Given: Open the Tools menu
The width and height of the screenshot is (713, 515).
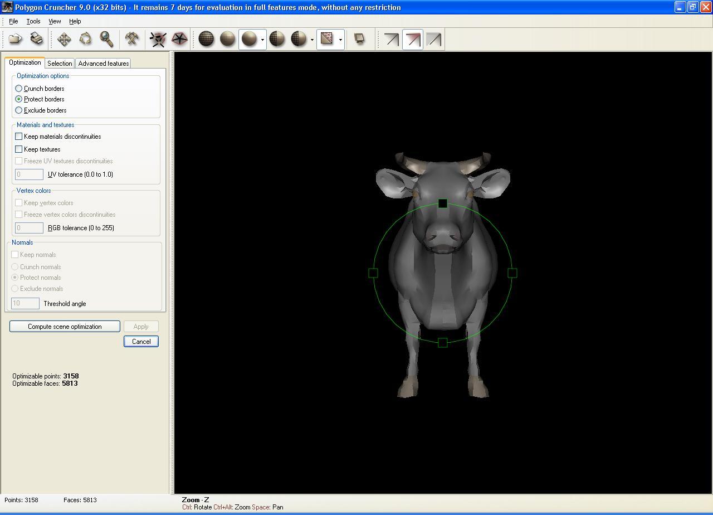Looking at the screenshot, I should 33,21.
